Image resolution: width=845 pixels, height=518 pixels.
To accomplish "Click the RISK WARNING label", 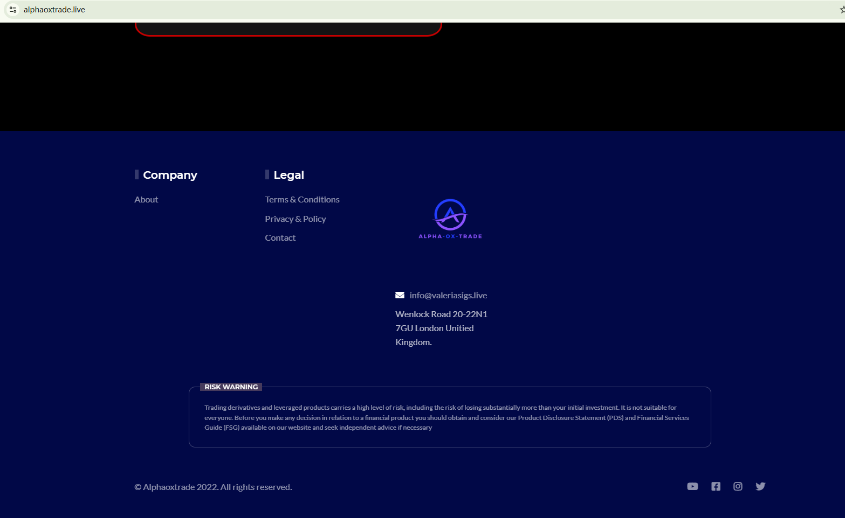I will click(231, 387).
